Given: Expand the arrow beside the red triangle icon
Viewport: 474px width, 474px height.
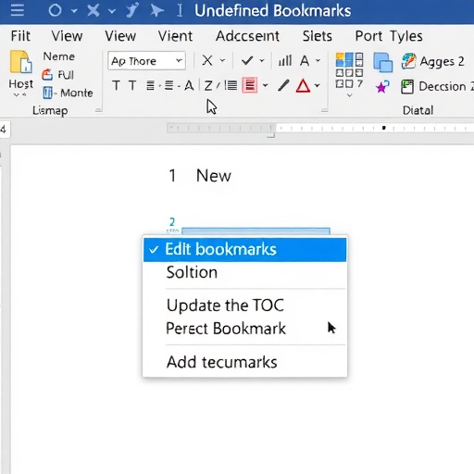Looking at the screenshot, I should point(318,85).
